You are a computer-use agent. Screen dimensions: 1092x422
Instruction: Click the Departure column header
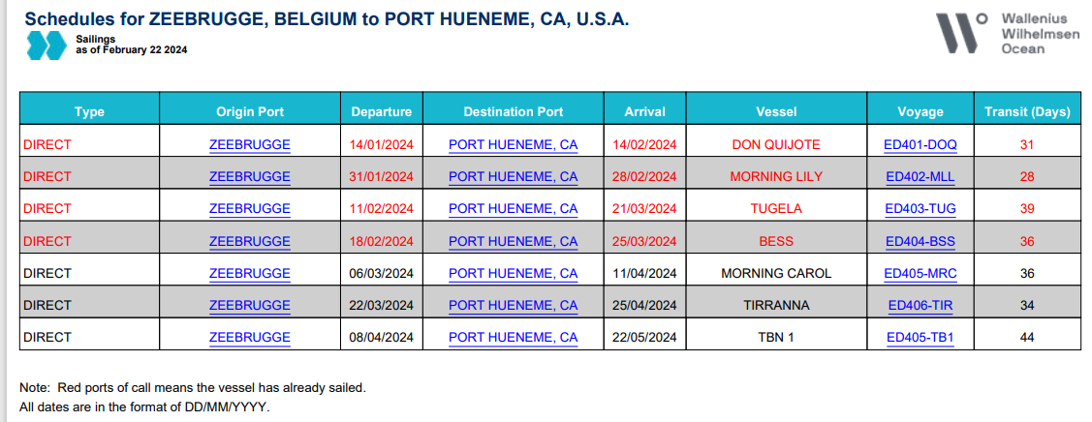(x=382, y=111)
